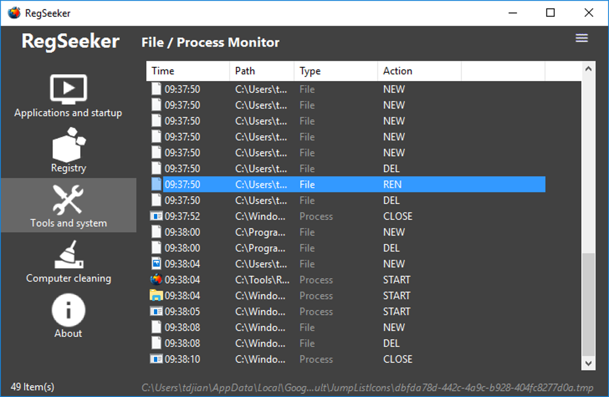Click the status bar file path text
This screenshot has height=397, width=609.
[367, 387]
